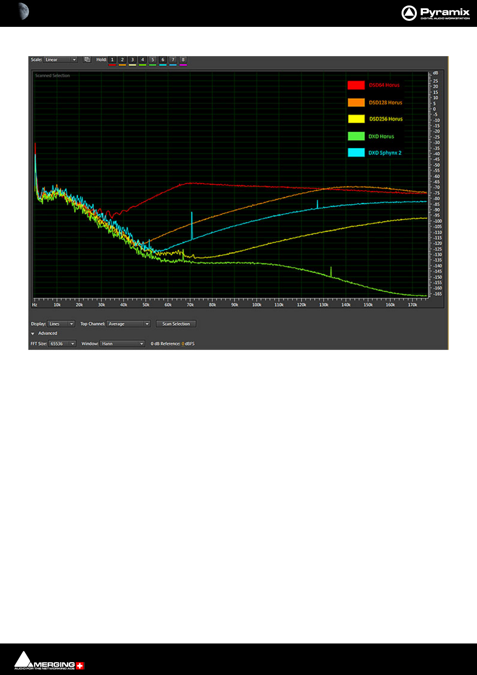Collapse the Advanced section triangle

point(33,333)
